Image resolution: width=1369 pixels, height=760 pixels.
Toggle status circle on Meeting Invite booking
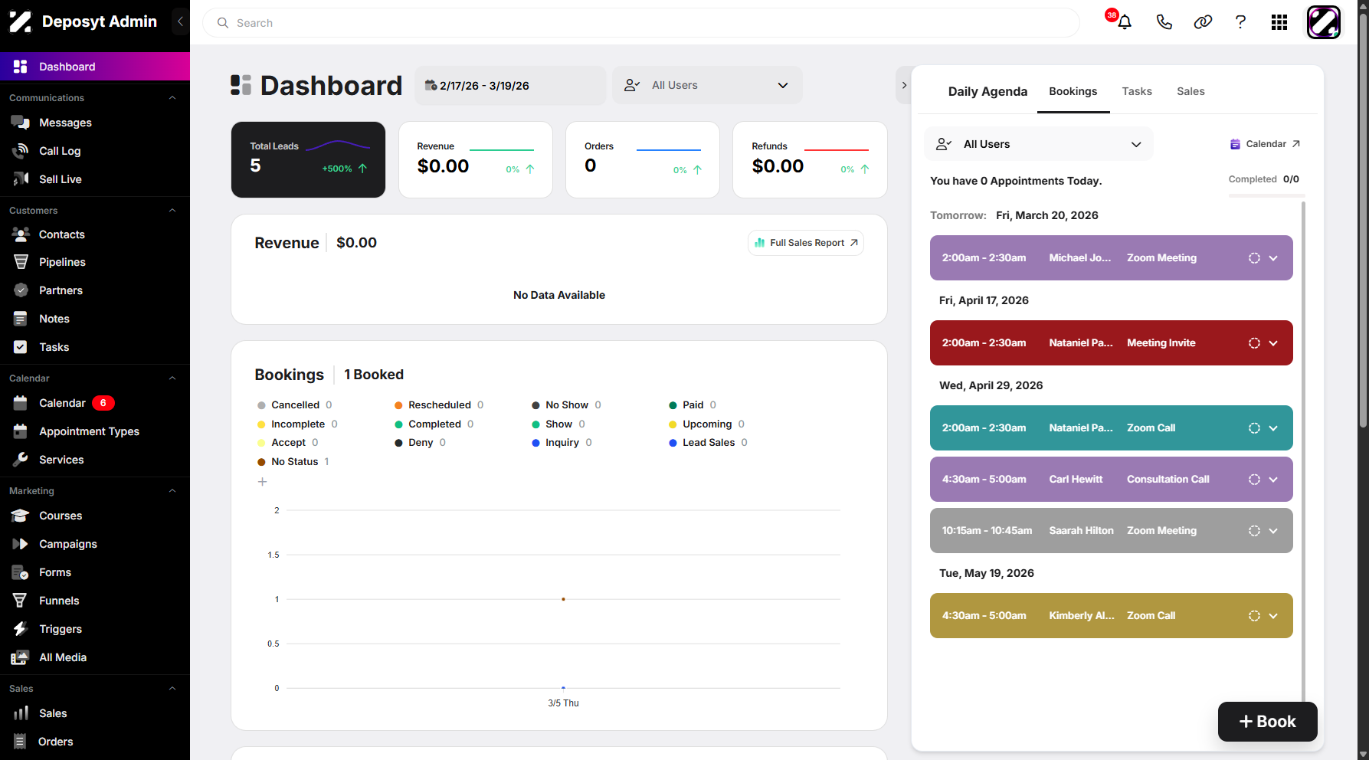point(1254,343)
